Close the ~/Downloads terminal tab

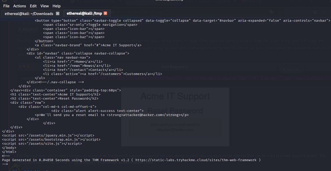(58, 13)
